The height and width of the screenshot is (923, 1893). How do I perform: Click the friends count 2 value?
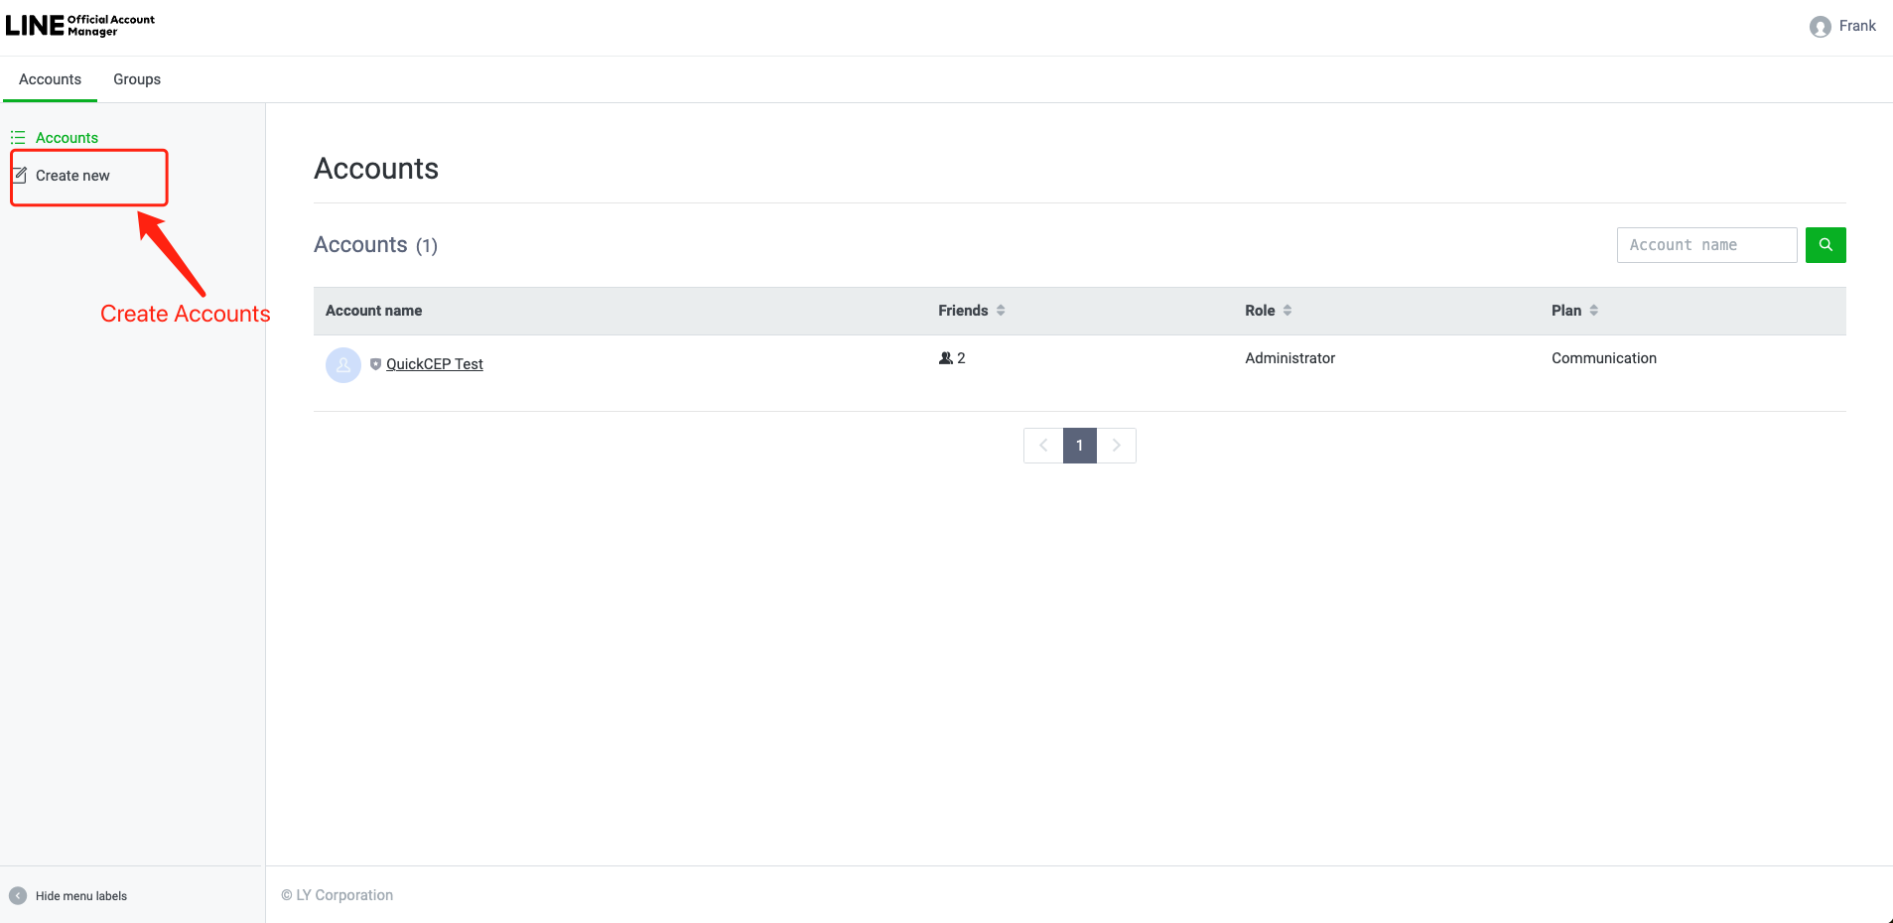click(x=961, y=358)
